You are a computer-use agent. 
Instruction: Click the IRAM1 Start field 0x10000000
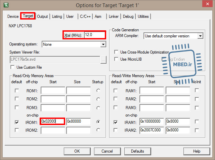(152, 121)
